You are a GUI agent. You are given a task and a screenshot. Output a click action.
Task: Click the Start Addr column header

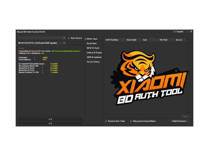(x=134, y=40)
